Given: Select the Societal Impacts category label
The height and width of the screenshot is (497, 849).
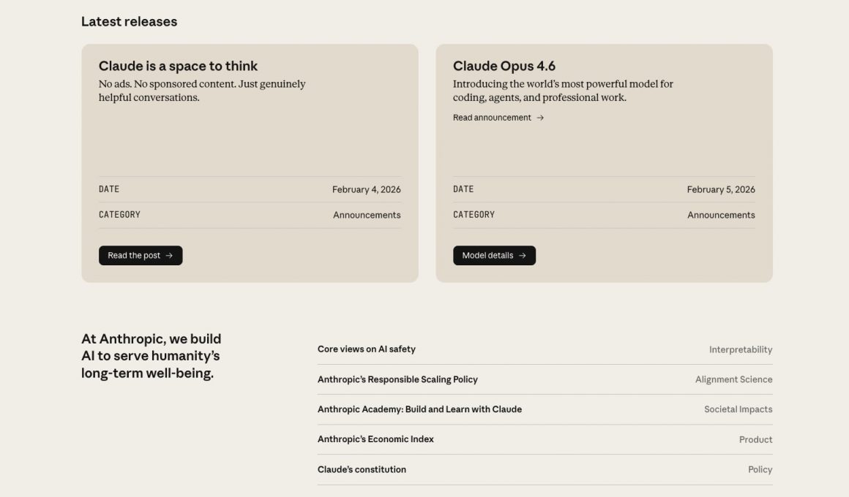Looking at the screenshot, I should [738, 410].
